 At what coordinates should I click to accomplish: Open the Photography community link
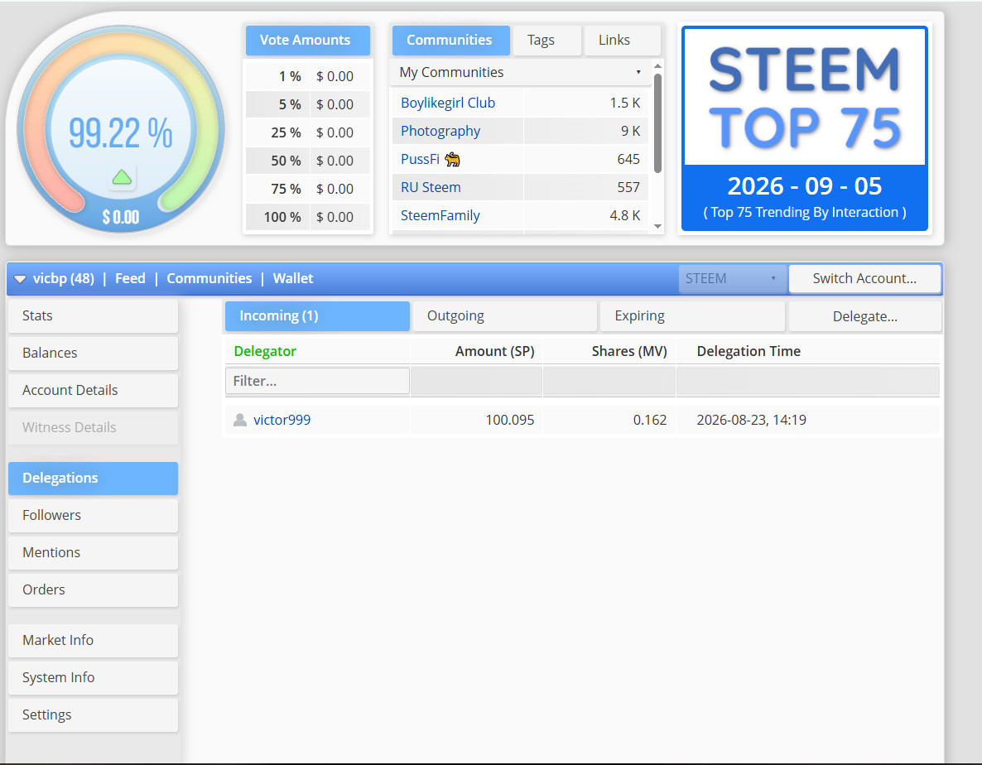point(440,131)
